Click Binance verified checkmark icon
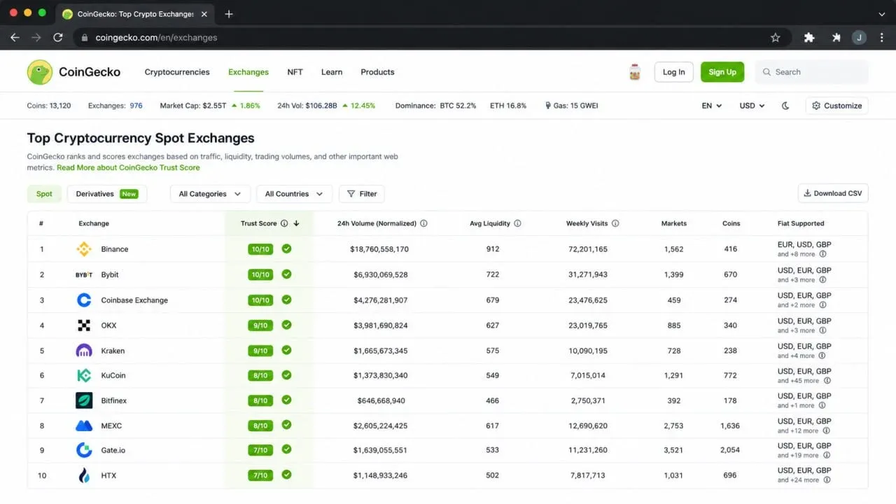Image resolution: width=896 pixels, height=504 pixels. tap(286, 248)
